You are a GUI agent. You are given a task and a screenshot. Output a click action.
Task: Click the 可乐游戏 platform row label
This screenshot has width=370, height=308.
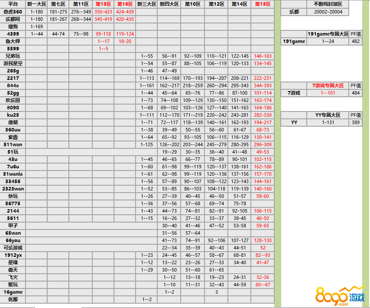(13, 248)
